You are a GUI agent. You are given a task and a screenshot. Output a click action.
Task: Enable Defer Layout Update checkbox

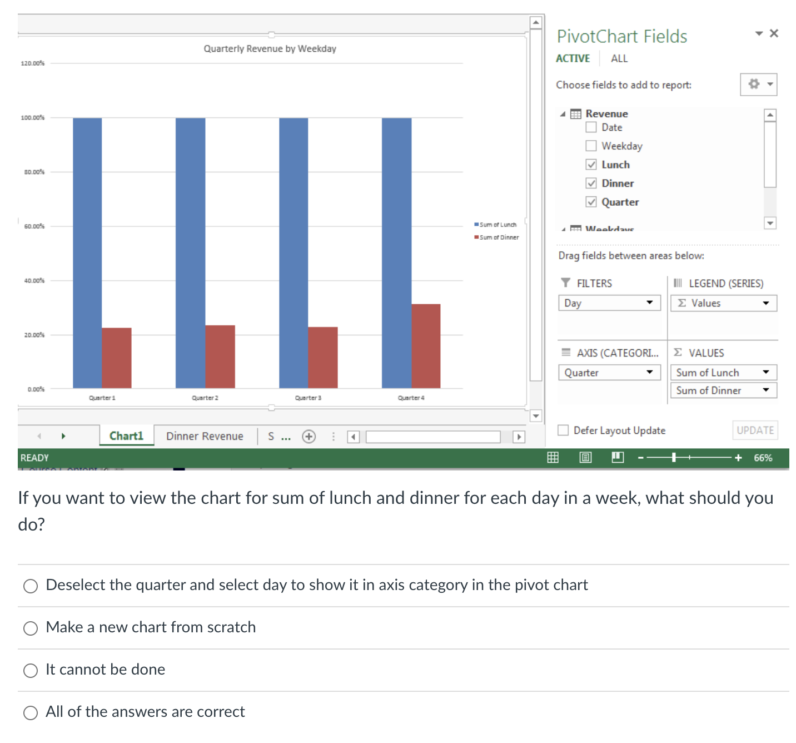pos(563,430)
